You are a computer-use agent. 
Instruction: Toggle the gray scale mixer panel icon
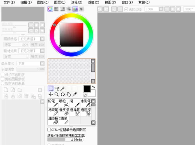(x=69, y=9)
